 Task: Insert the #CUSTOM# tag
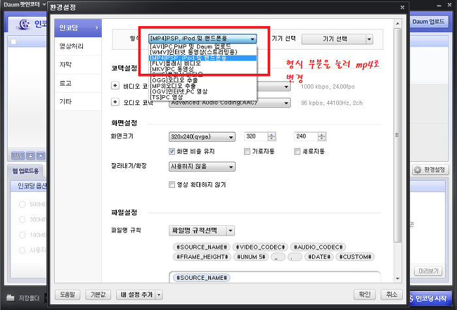[x=355, y=257]
